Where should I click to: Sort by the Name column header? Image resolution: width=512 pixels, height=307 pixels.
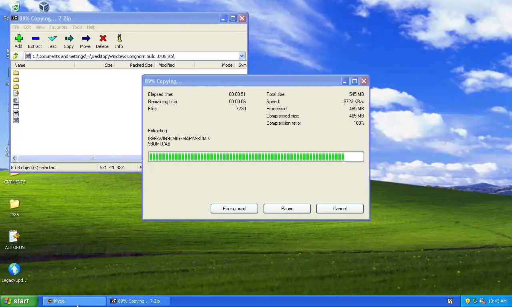(43, 65)
